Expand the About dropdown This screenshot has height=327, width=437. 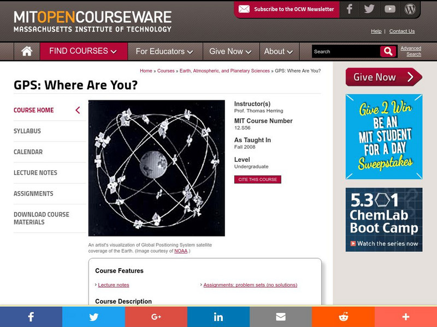click(279, 51)
